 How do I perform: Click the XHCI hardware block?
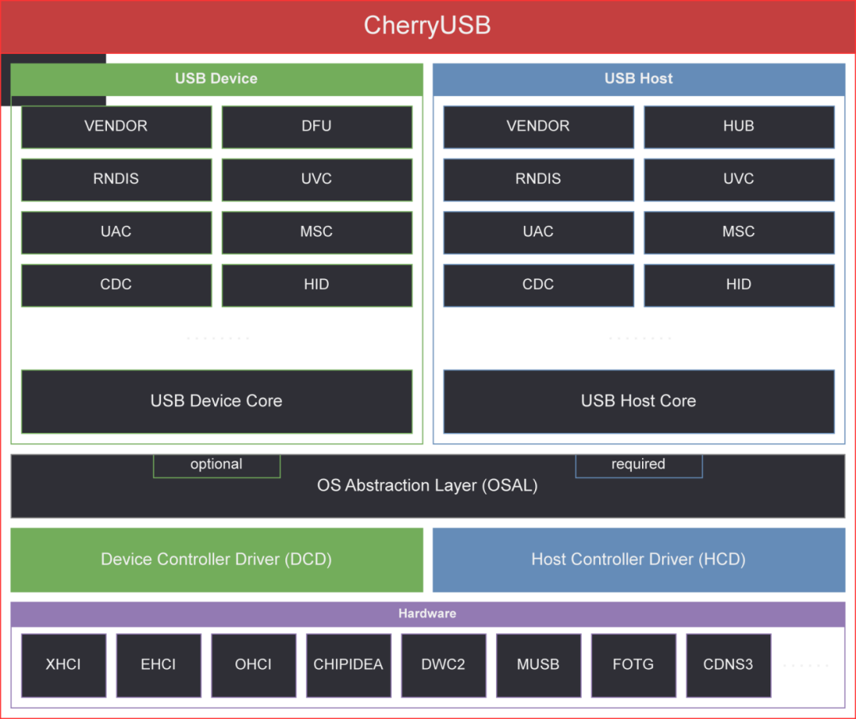[x=64, y=666]
